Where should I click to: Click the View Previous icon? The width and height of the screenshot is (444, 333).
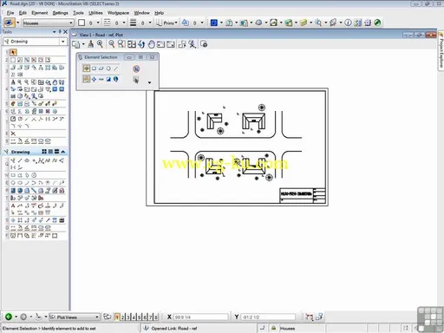(160, 44)
